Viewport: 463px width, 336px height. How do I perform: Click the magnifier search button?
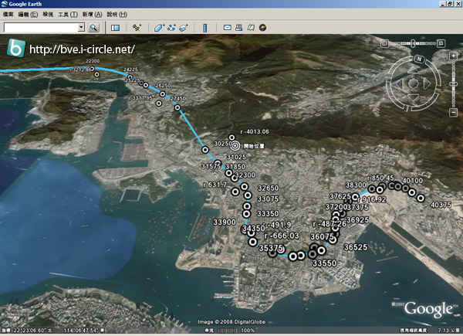tap(93, 28)
